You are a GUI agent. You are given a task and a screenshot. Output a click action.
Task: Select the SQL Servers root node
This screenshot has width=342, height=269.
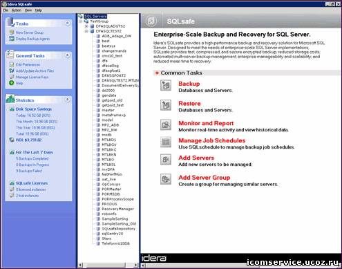coord(95,16)
